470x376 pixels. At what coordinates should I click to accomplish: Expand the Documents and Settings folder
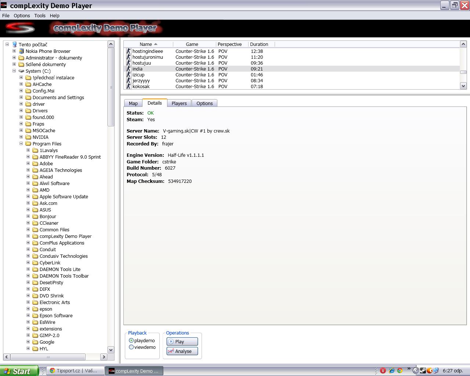tap(21, 97)
